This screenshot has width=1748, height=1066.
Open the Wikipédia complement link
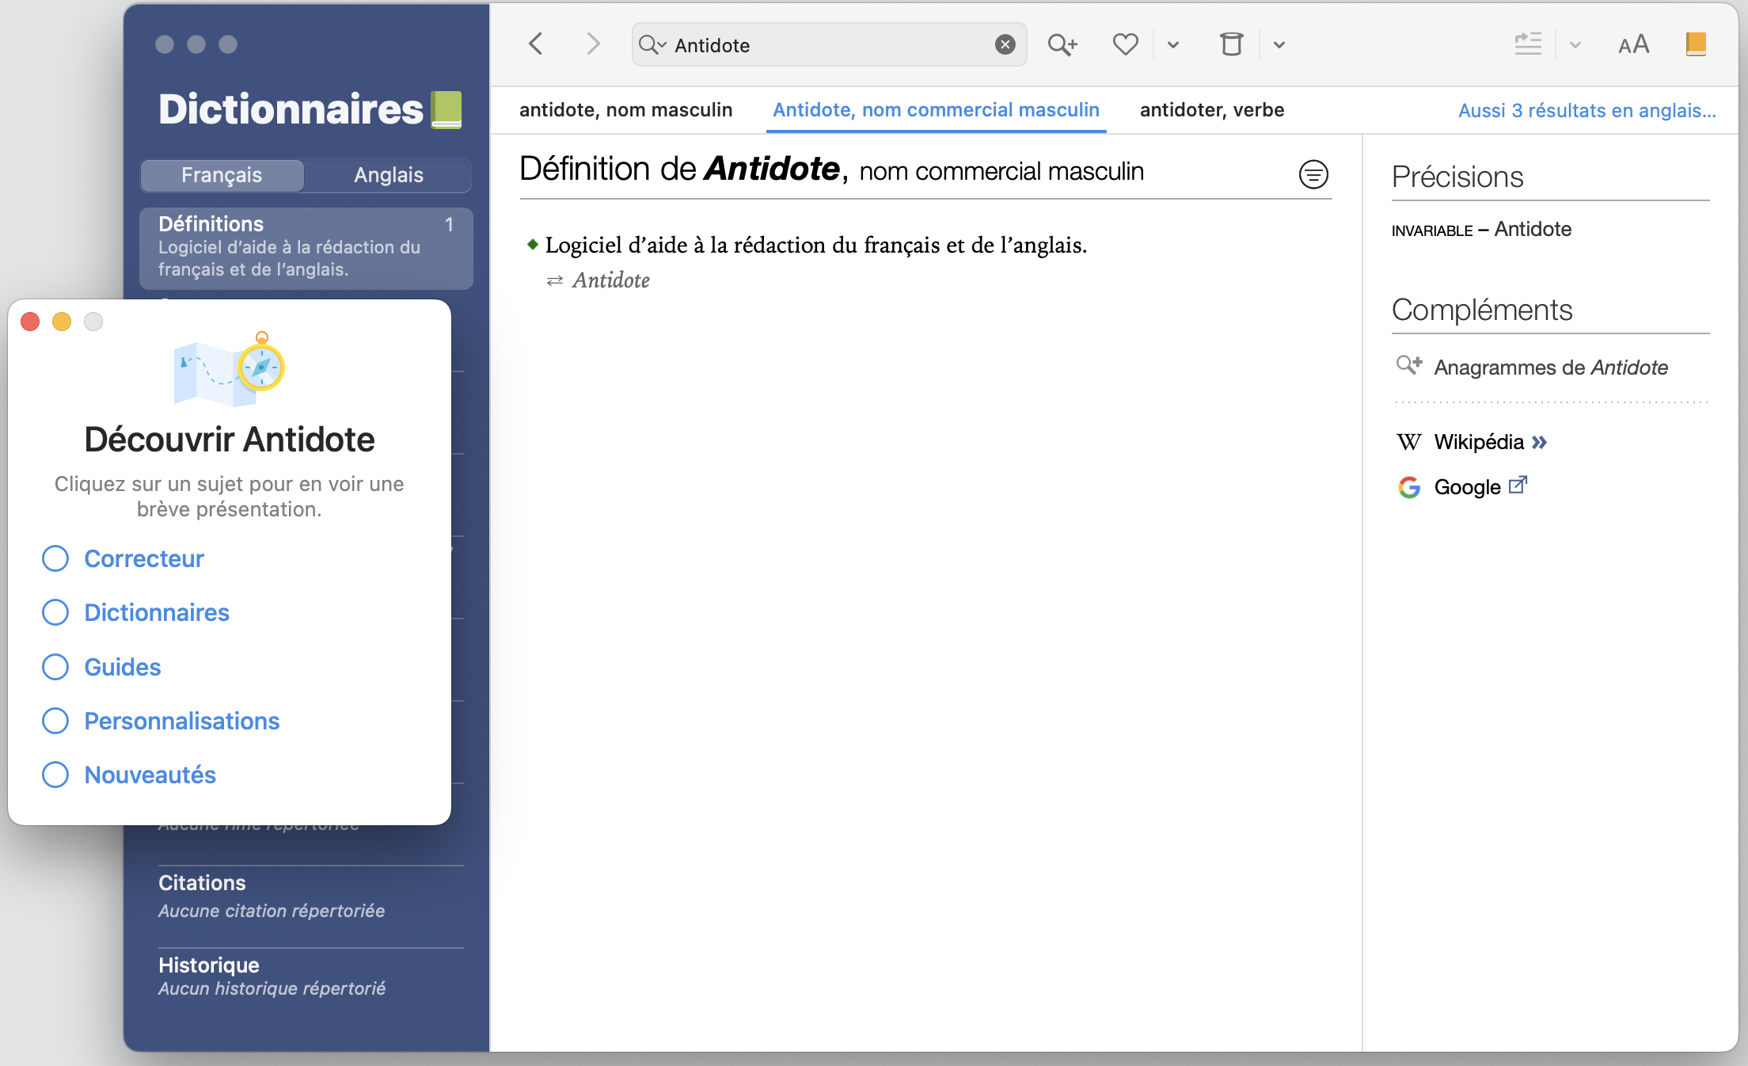(x=1478, y=442)
